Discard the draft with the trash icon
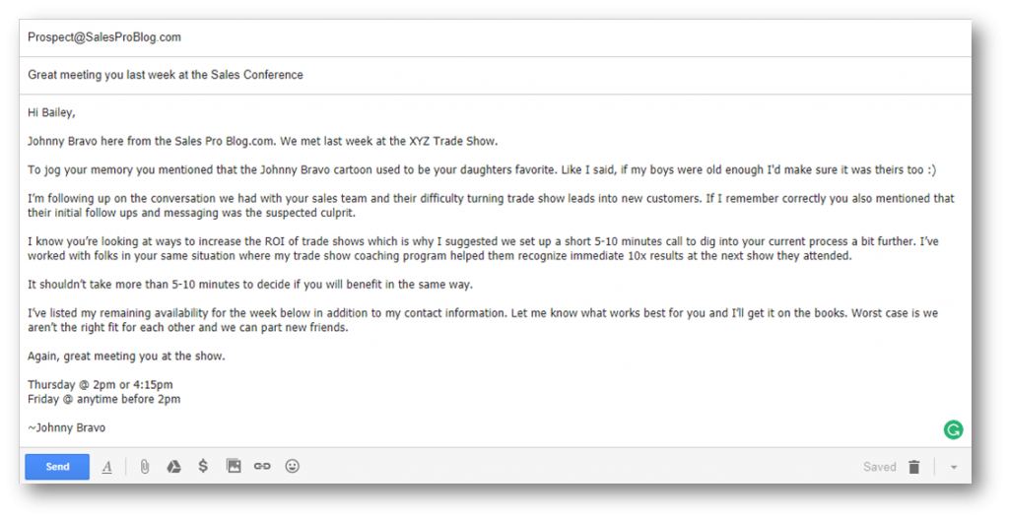Screen dimensions: 1009x521 (913, 467)
